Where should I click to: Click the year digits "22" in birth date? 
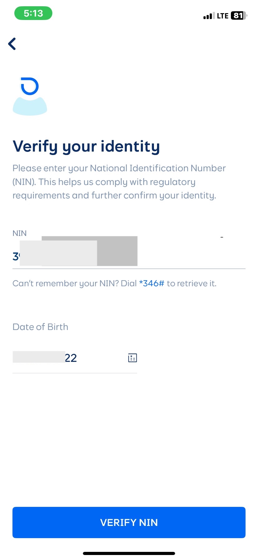[71, 358]
